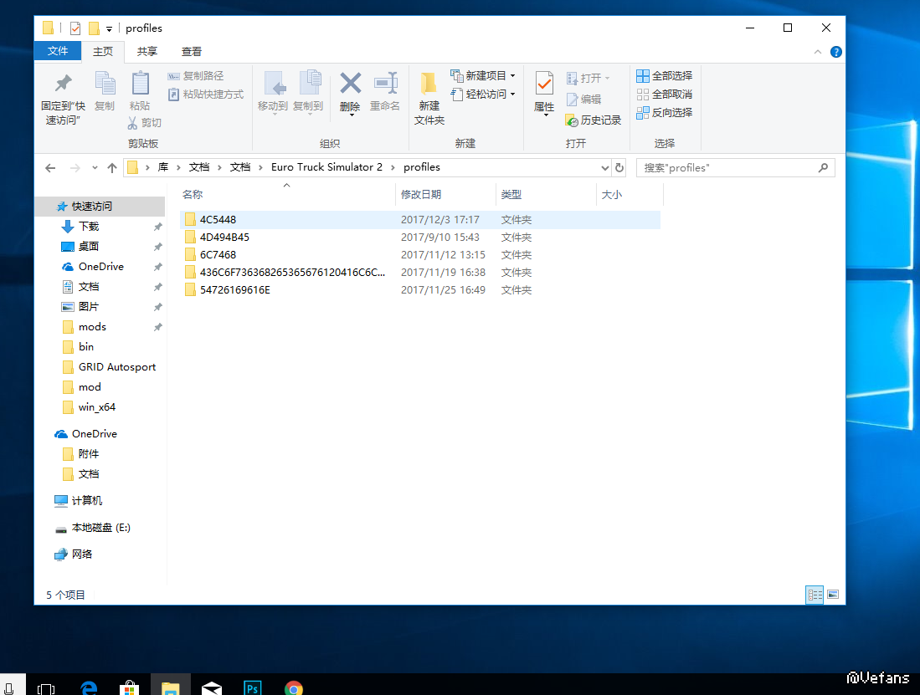Refresh the current folder view
Viewport: 920px width, 695px height.
click(x=619, y=167)
